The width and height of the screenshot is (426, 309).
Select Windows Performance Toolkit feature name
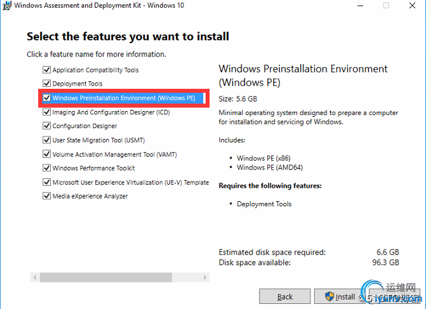click(x=94, y=168)
